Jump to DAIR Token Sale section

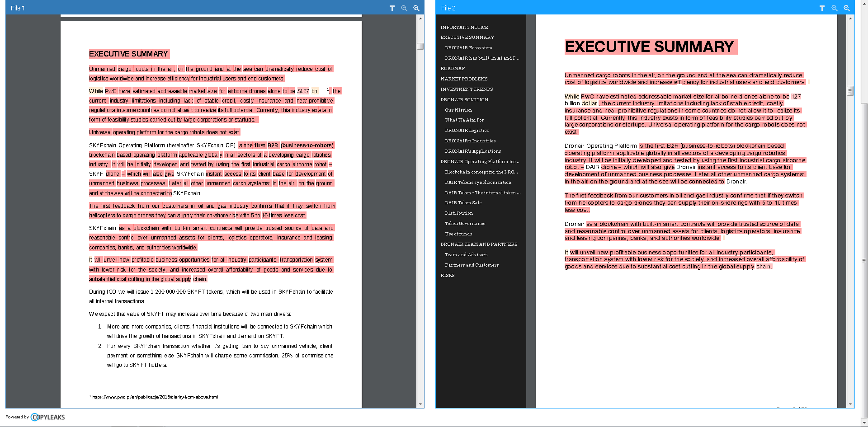click(x=463, y=203)
